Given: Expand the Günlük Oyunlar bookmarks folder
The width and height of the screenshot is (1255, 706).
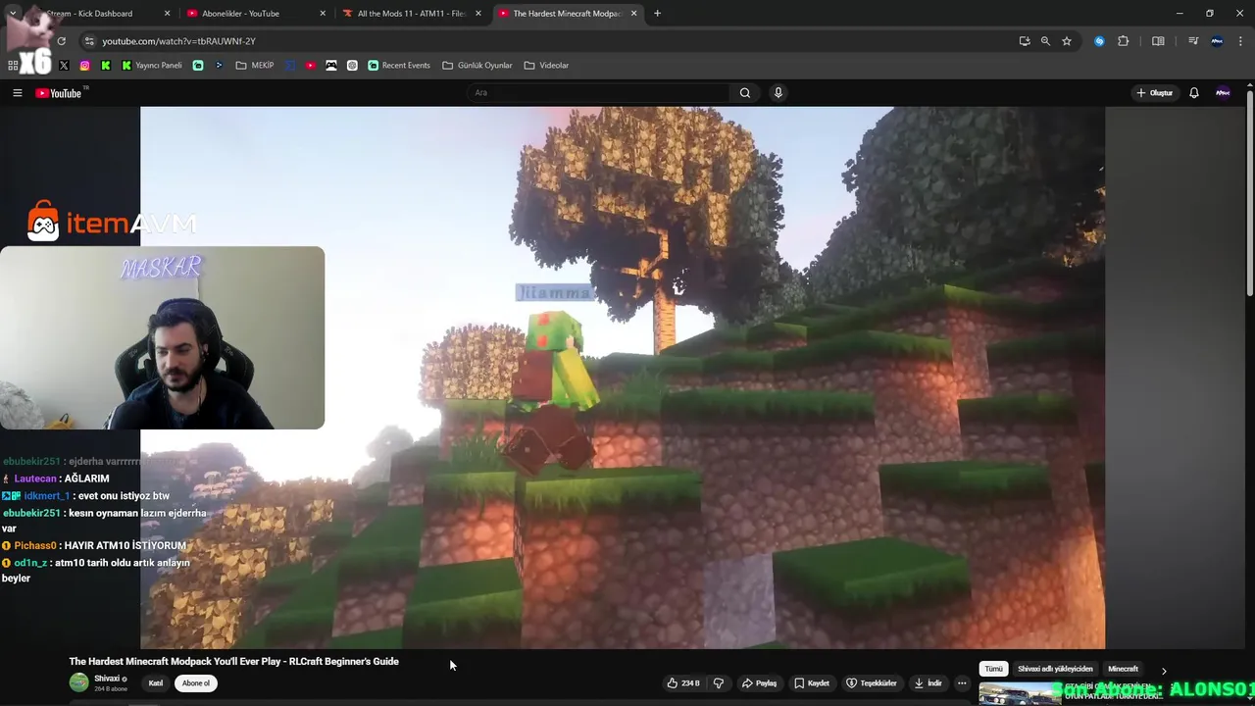Looking at the screenshot, I should (477, 66).
